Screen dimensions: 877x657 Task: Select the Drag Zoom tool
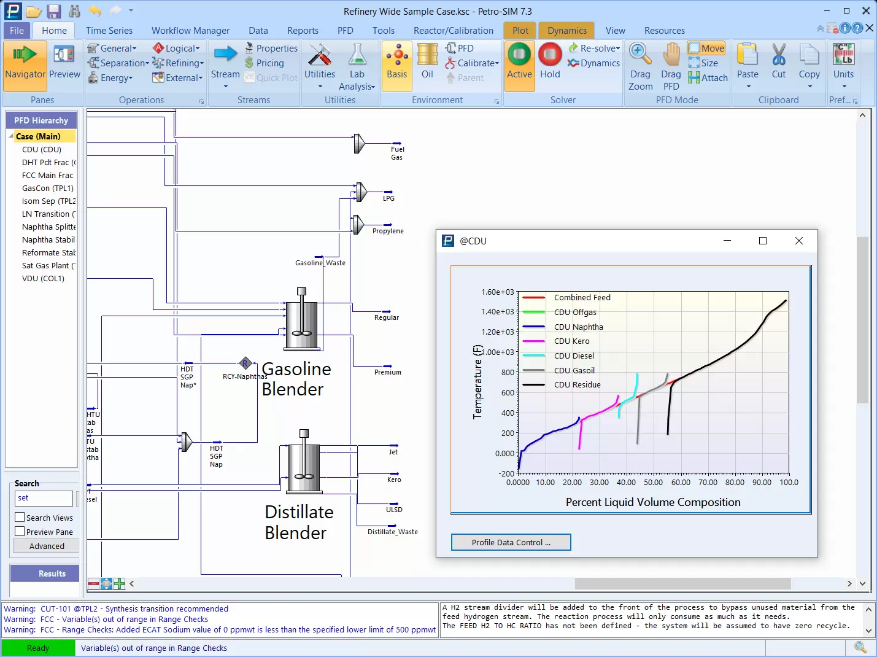click(640, 54)
